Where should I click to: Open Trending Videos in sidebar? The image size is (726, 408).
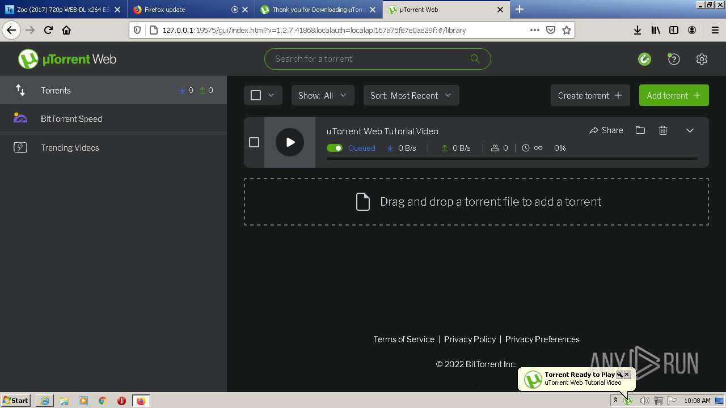[113, 147]
